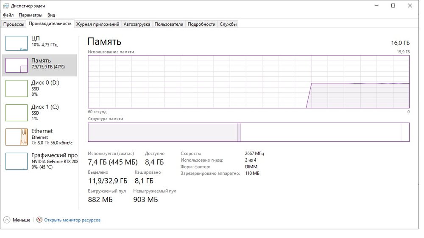Screen dimensions: 424x238
Task: Switch to the Процессы tab
Action: [x=14, y=24]
